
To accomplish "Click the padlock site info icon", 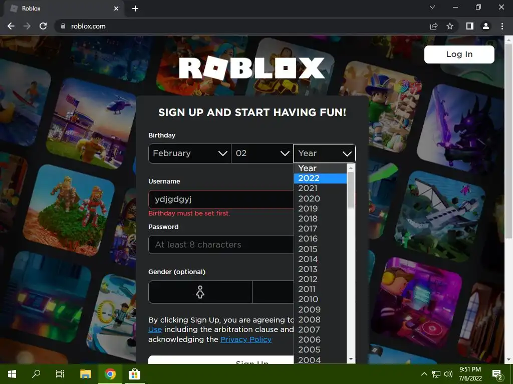I will point(63,26).
